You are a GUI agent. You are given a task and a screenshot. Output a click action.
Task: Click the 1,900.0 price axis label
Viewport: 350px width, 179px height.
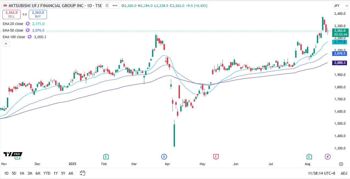[340, 75]
